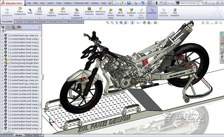
Task: Open Reference Geometry tool
Action: [x=100, y=12]
